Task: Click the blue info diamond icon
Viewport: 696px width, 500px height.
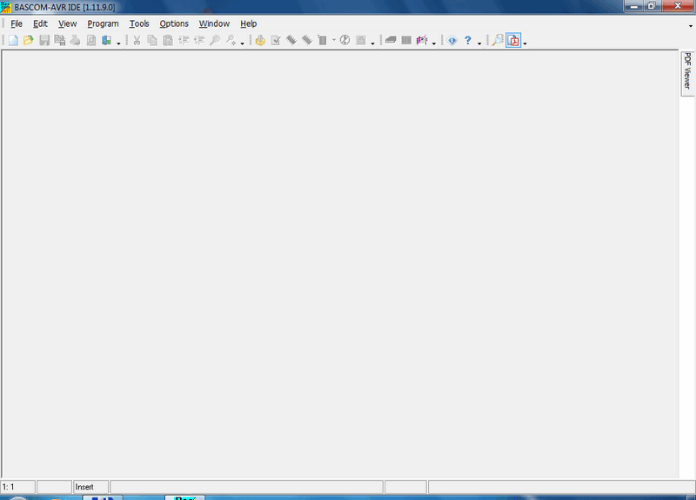Action: 452,40
